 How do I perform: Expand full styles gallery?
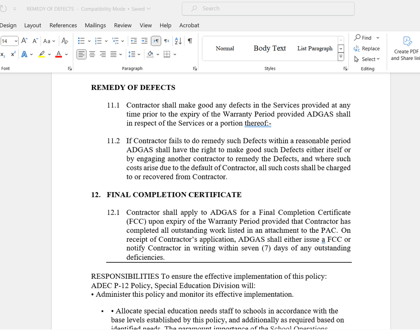pos(341,57)
